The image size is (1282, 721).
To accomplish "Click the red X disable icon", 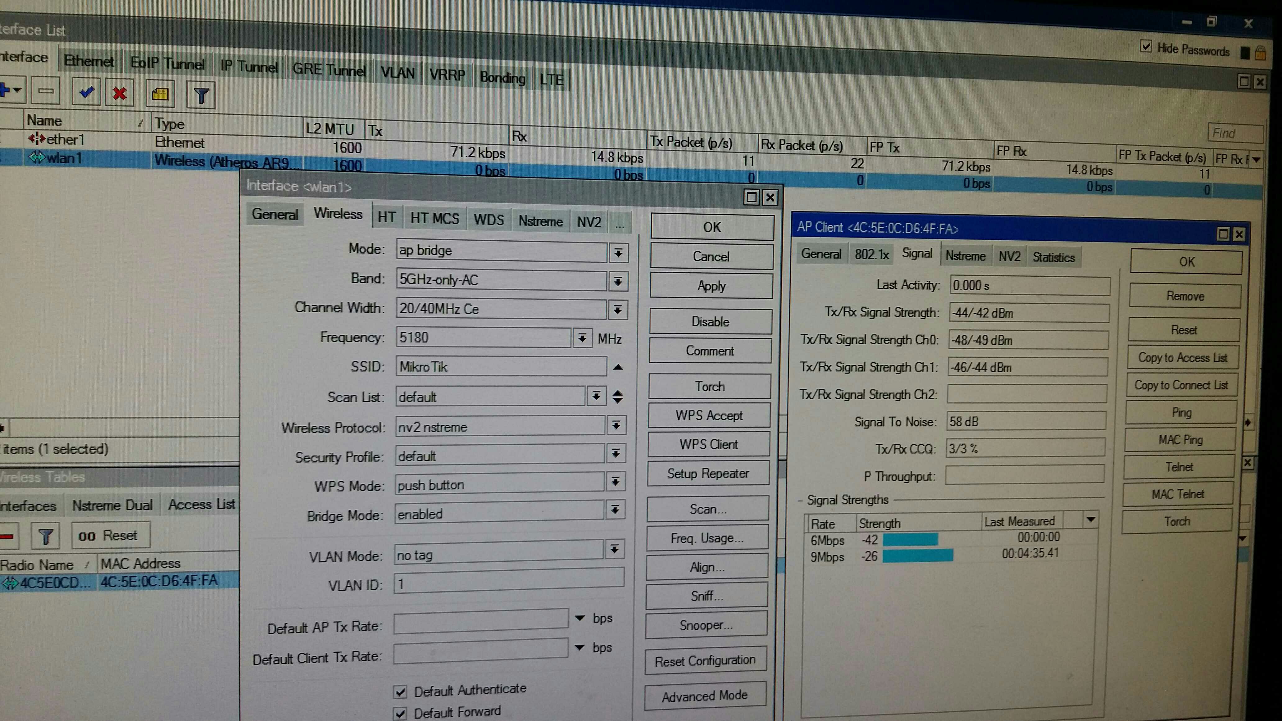I will click(x=120, y=93).
